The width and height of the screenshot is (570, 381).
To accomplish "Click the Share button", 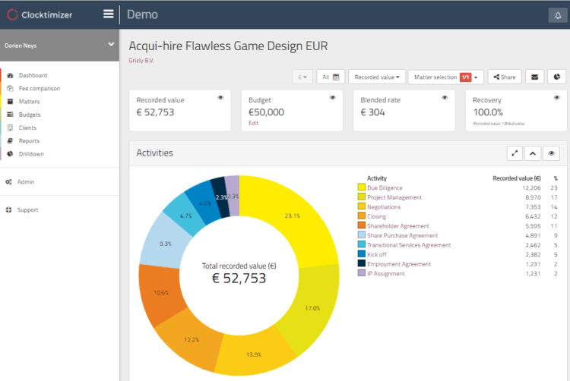I will point(504,77).
